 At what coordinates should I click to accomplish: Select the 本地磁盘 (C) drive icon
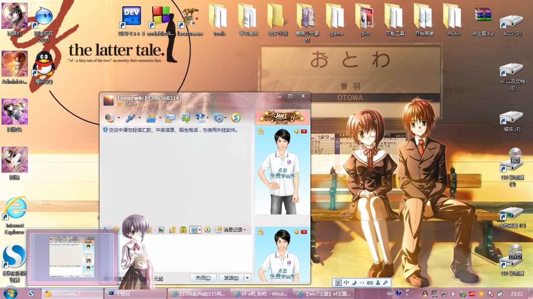[x=512, y=217]
